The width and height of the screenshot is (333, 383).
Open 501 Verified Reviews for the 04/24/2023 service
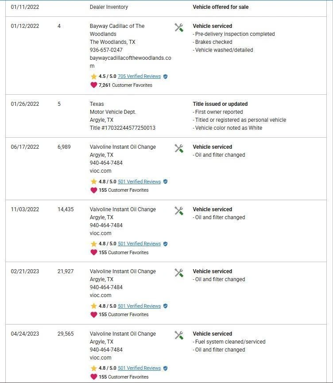pyautogui.click(x=139, y=368)
